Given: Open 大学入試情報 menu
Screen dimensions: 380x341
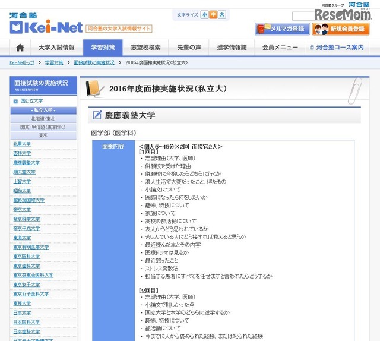Looking at the screenshot, I should 57,48.
